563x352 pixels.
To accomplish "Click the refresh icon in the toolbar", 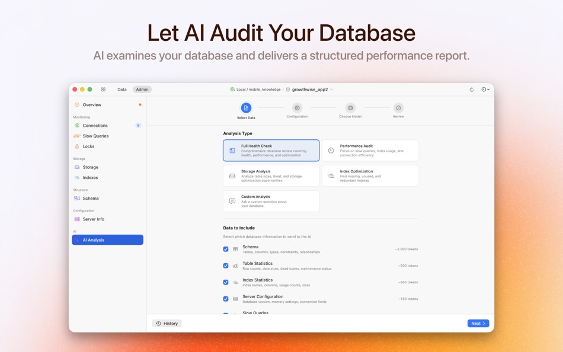I will (471, 89).
